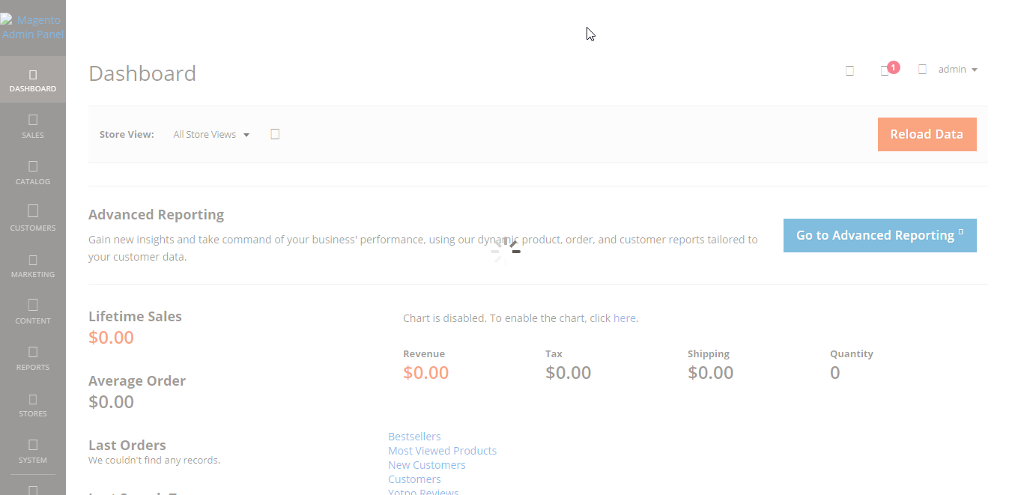Open the global search icon in header
The image size is (1009, 495).
click(x=849, y=69)
